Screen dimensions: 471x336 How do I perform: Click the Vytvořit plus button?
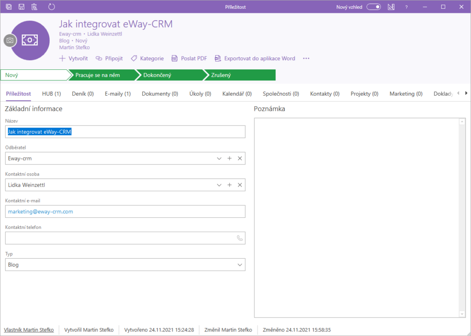coord(74,58)
